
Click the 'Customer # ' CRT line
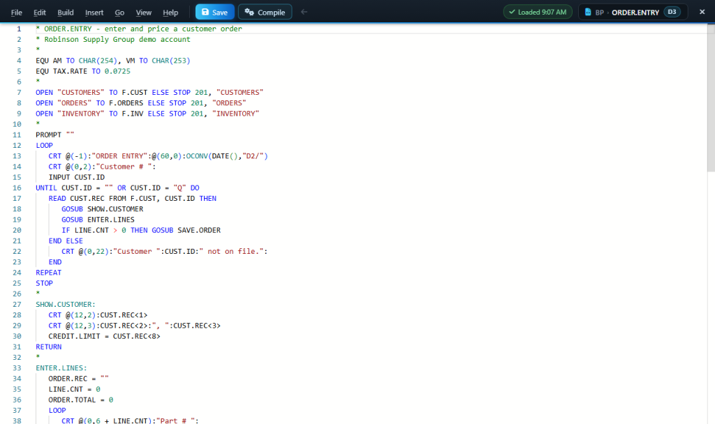coord(102,167)
